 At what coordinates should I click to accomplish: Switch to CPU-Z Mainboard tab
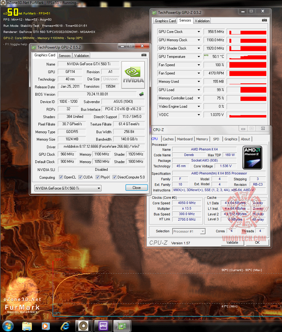(185, 139)
